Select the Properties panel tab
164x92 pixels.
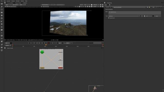(x=109, y=3)
